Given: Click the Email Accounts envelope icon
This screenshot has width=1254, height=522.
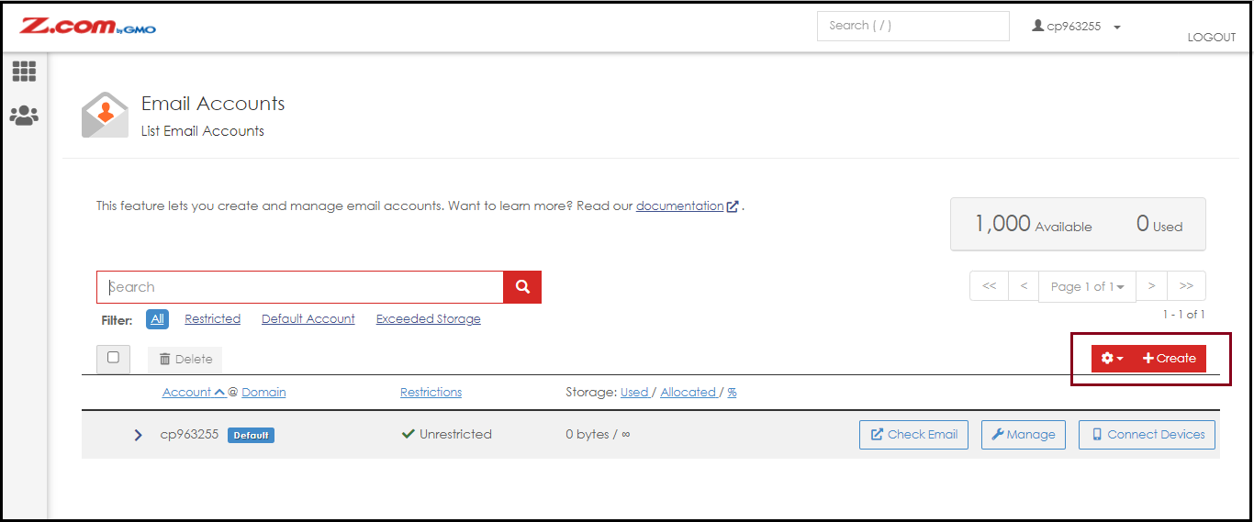Looking at the screenshot, I should (x=105, y=115).
